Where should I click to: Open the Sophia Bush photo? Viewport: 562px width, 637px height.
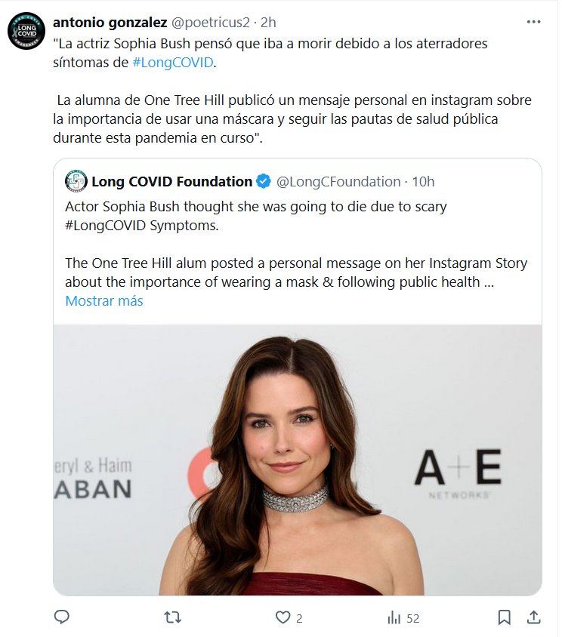[297, 460]
